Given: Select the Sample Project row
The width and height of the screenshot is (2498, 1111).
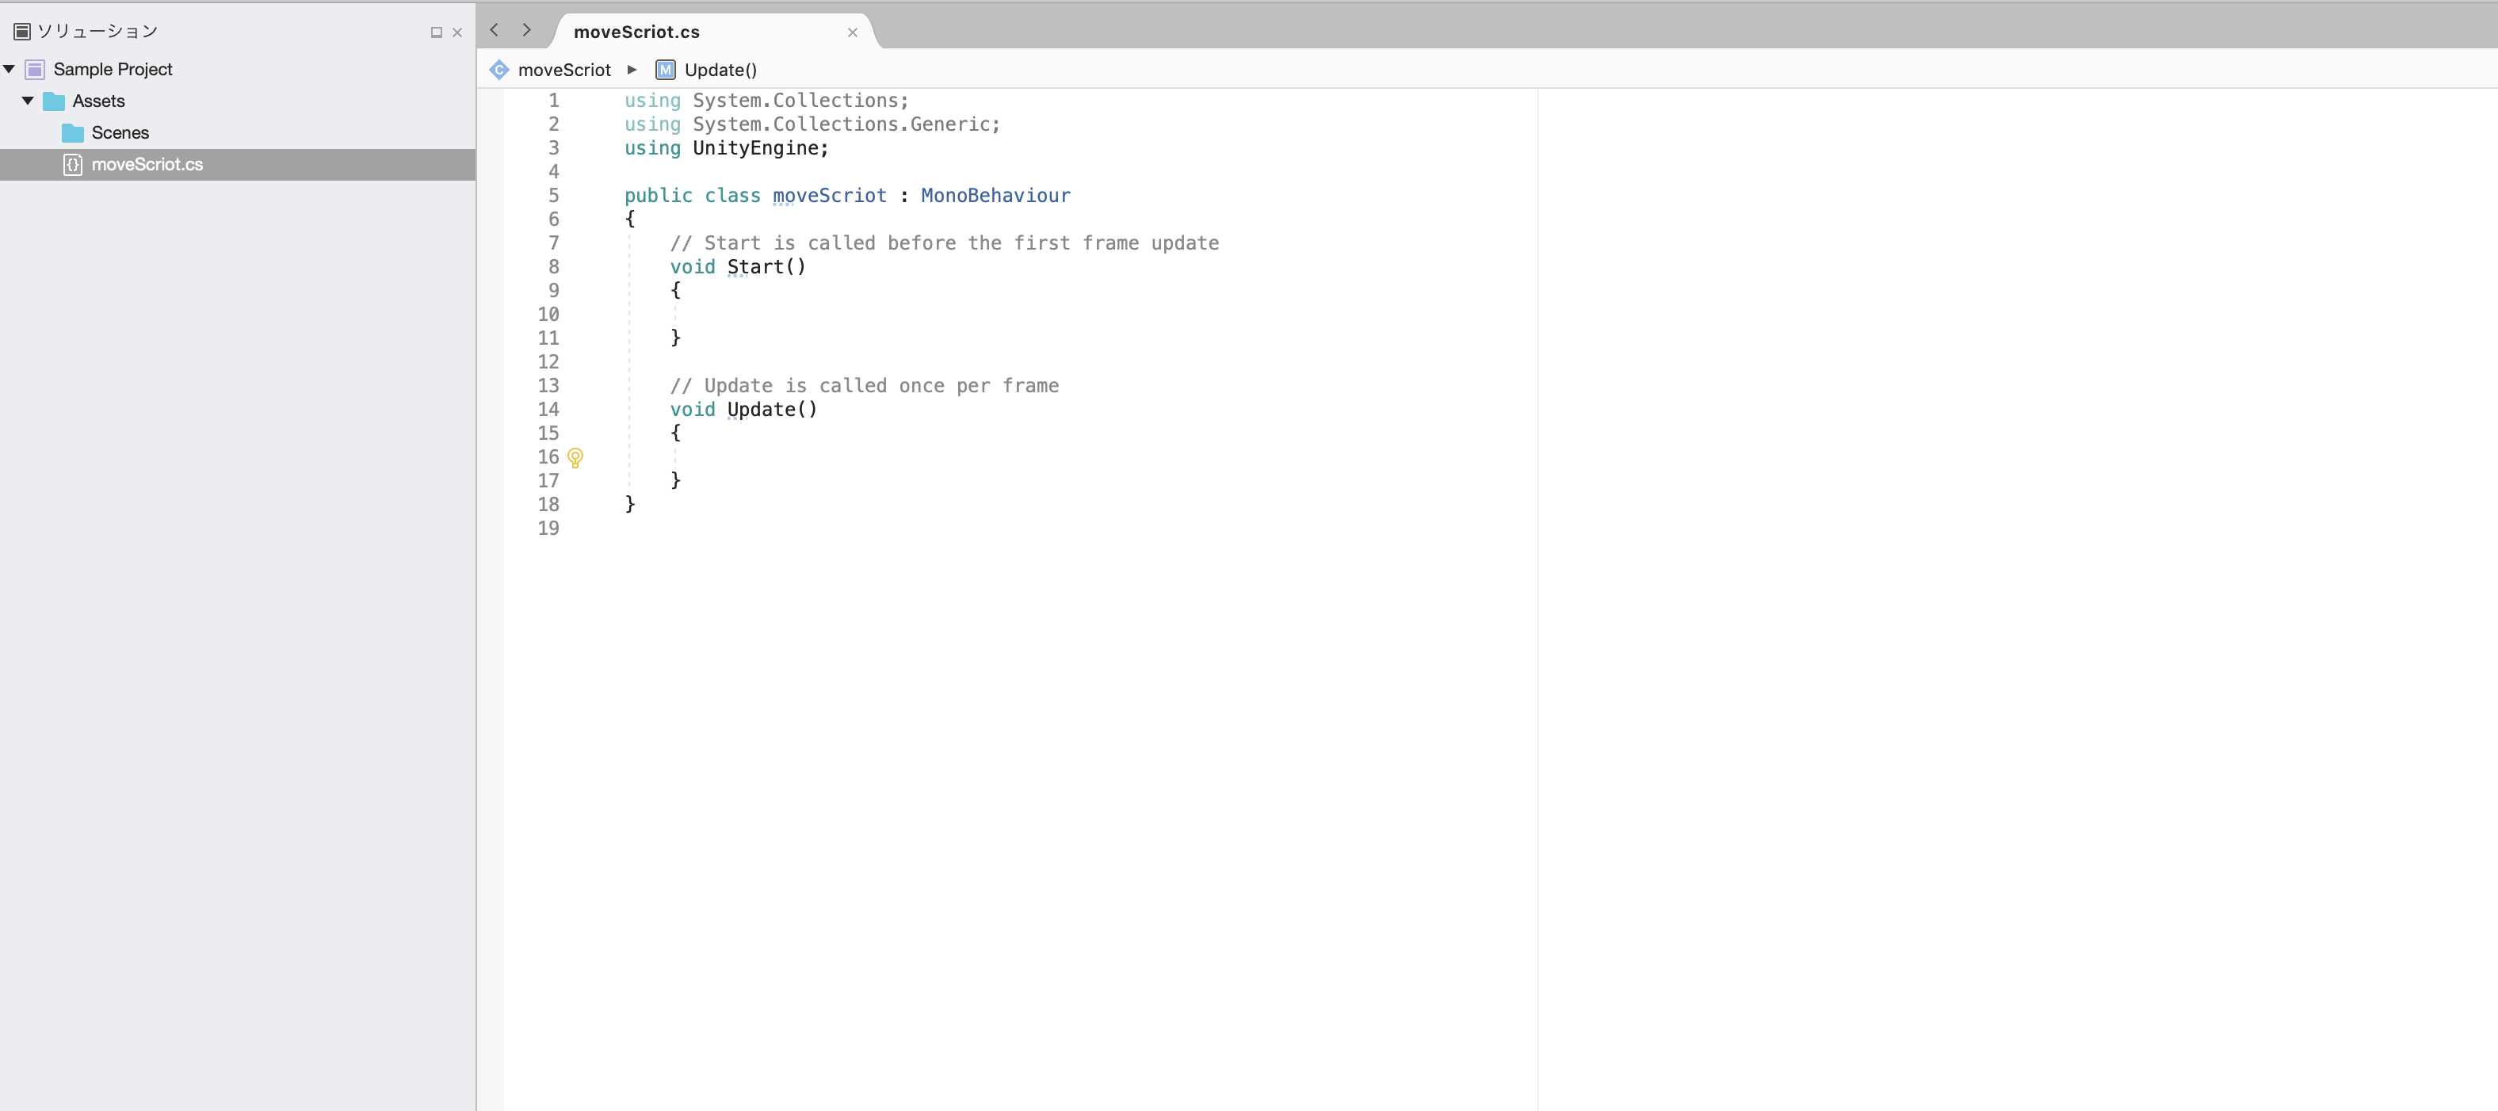Looking at the screenshot, I should click(238, 69).
